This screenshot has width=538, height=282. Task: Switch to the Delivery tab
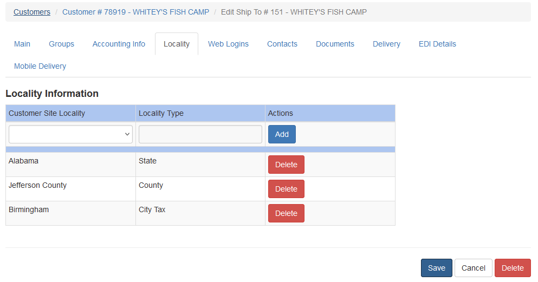pos(386,44)
